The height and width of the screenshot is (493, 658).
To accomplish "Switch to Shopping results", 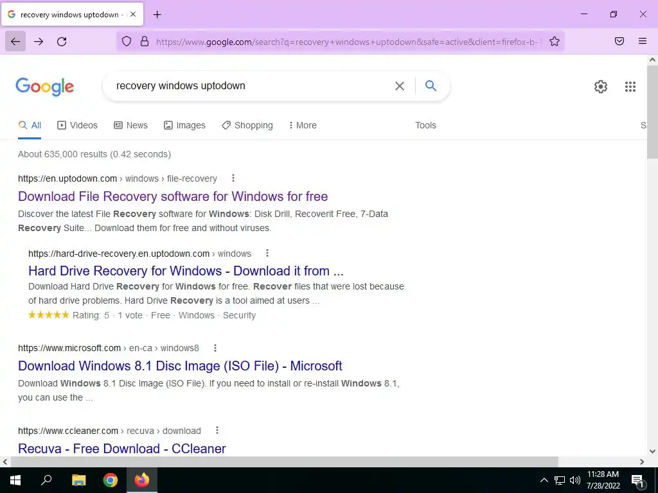I will click(x=247, y=125).
